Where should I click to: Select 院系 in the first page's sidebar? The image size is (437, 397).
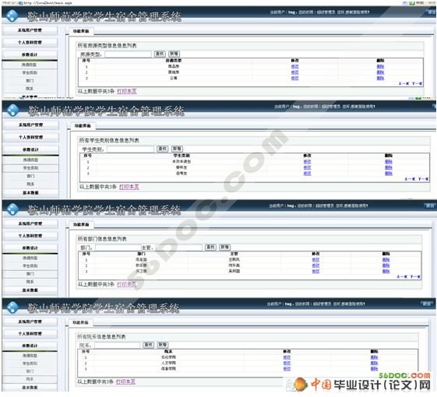[x=30, y=88]
